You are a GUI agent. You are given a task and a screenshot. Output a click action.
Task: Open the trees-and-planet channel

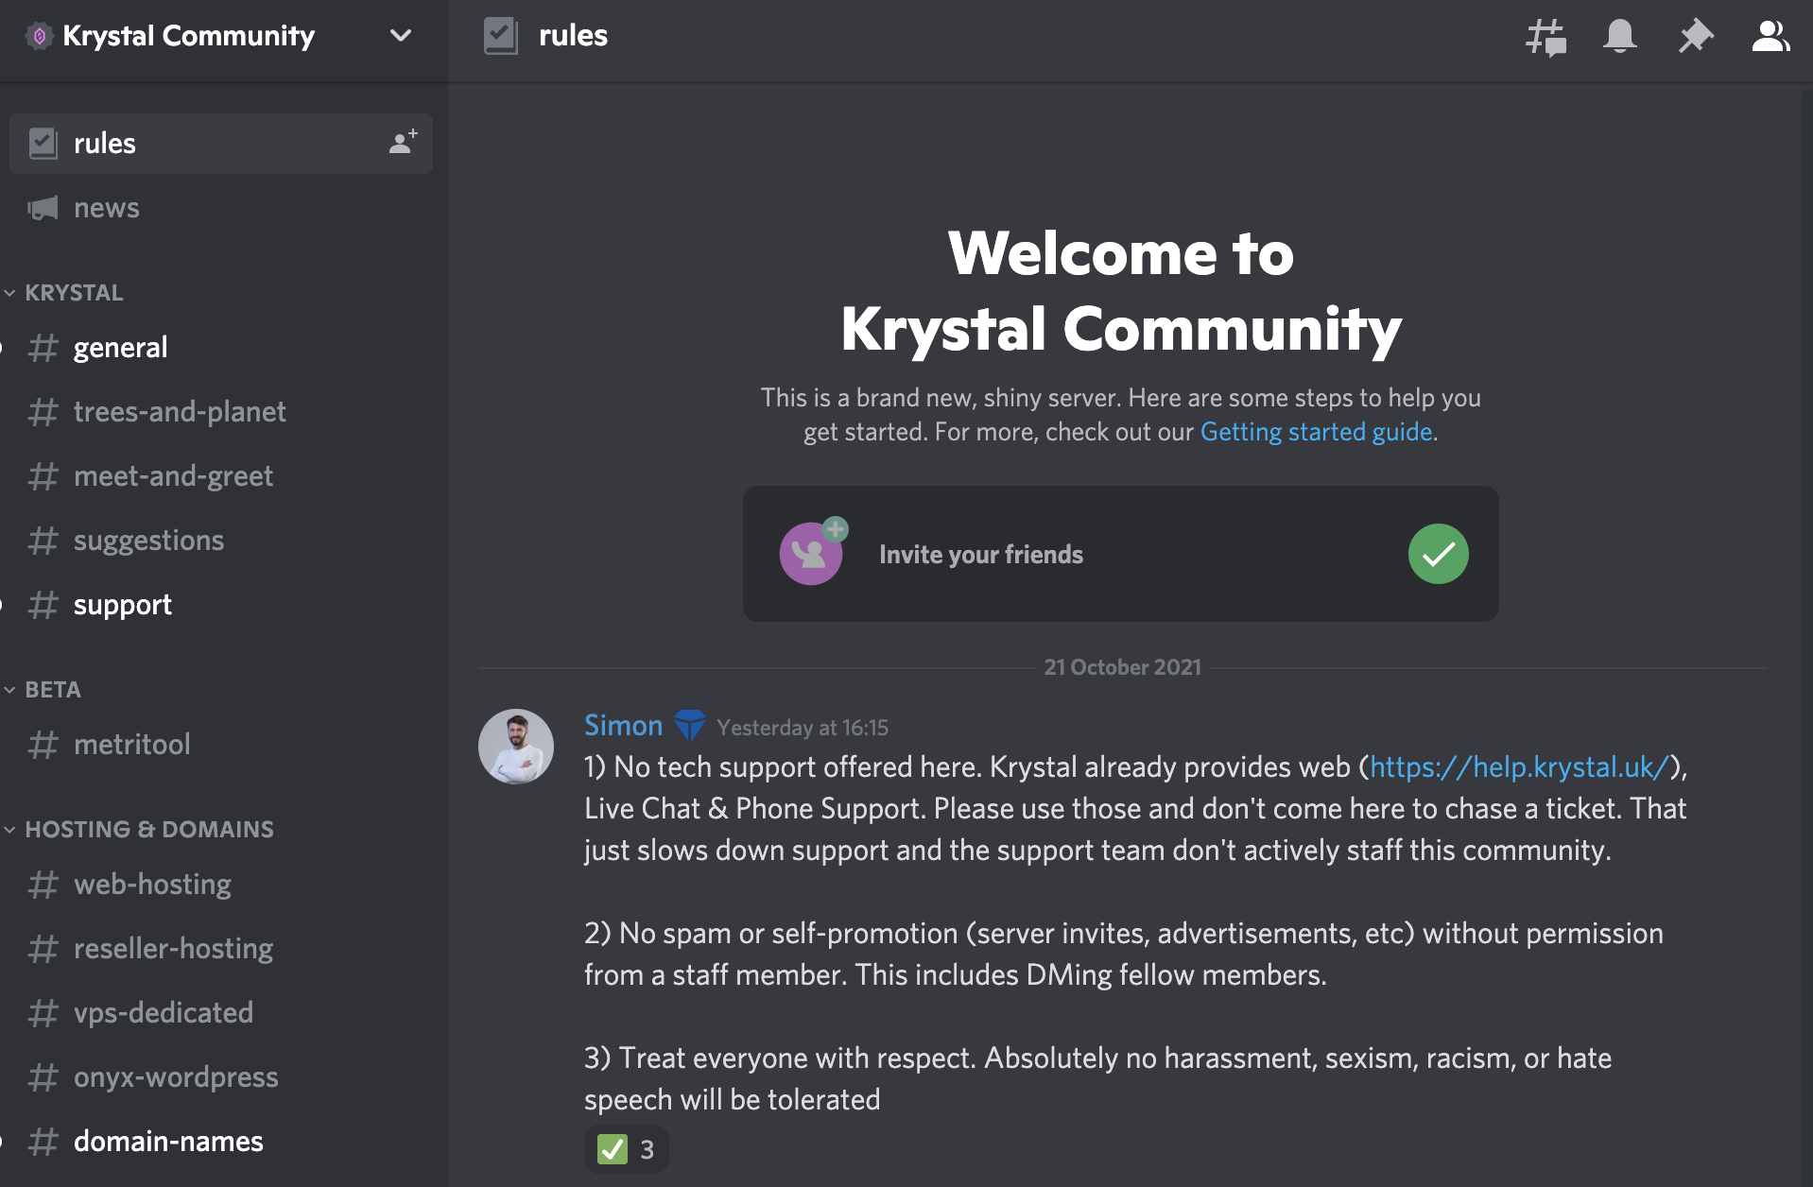point(221,412)
